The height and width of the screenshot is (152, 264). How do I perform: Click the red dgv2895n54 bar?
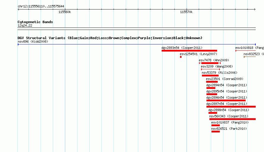(x=212, y=94)
